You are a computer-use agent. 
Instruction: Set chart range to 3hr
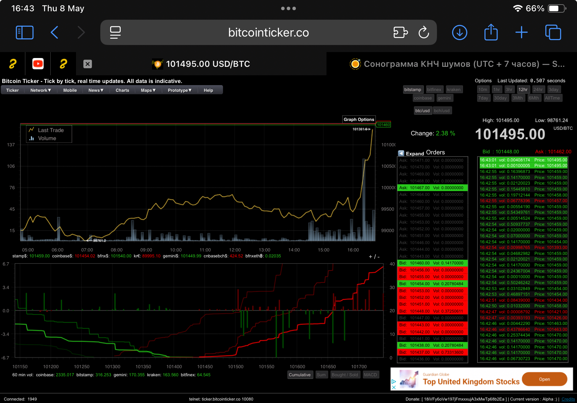(x=509, y=90)
